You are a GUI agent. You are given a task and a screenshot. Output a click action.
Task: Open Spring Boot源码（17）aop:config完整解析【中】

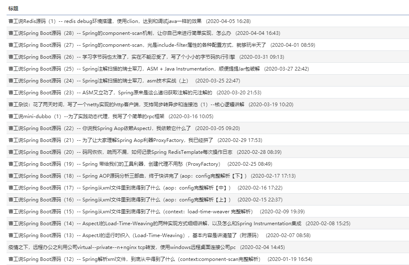(x=119, y=188)
